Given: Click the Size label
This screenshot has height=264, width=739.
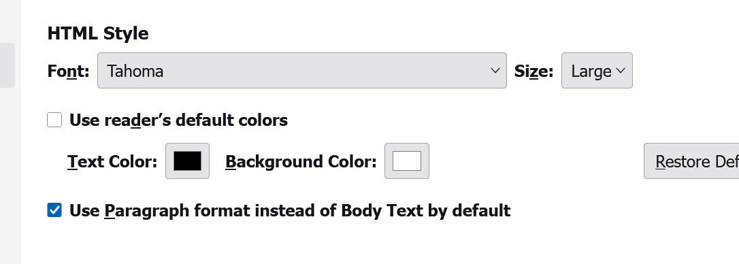Looking at the screenshot, I should click(x=533, y=71).
